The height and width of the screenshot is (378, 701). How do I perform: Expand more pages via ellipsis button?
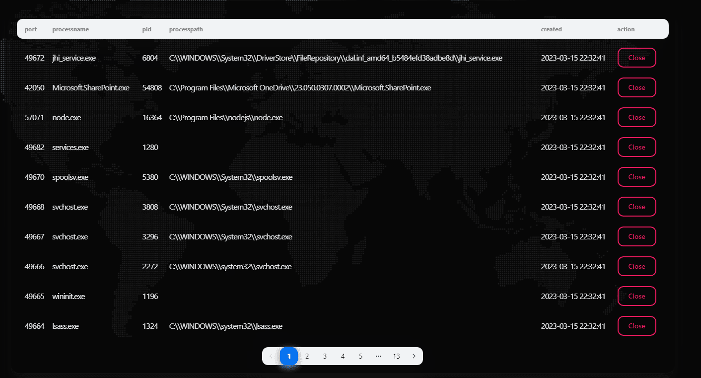[x=378, y=356]
